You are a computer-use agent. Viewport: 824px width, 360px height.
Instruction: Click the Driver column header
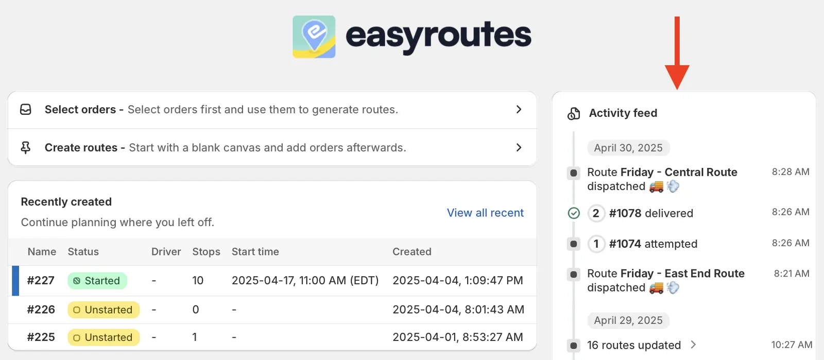click(x=166, y=252)
